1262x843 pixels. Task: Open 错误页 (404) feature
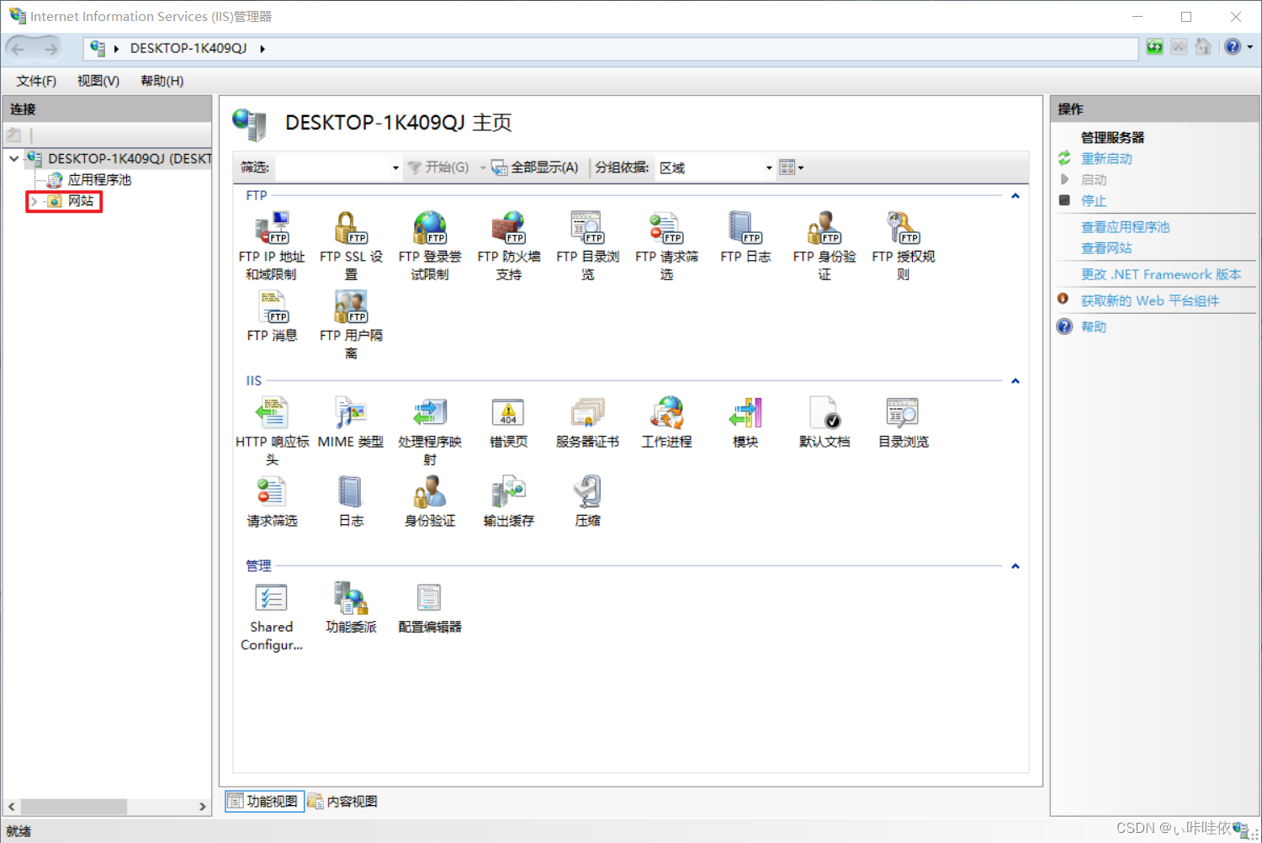tap(509, 422)
